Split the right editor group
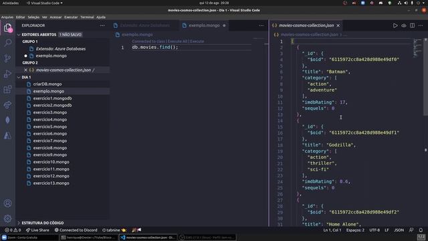Screen dimensions: 428x241 pos(412,25)
